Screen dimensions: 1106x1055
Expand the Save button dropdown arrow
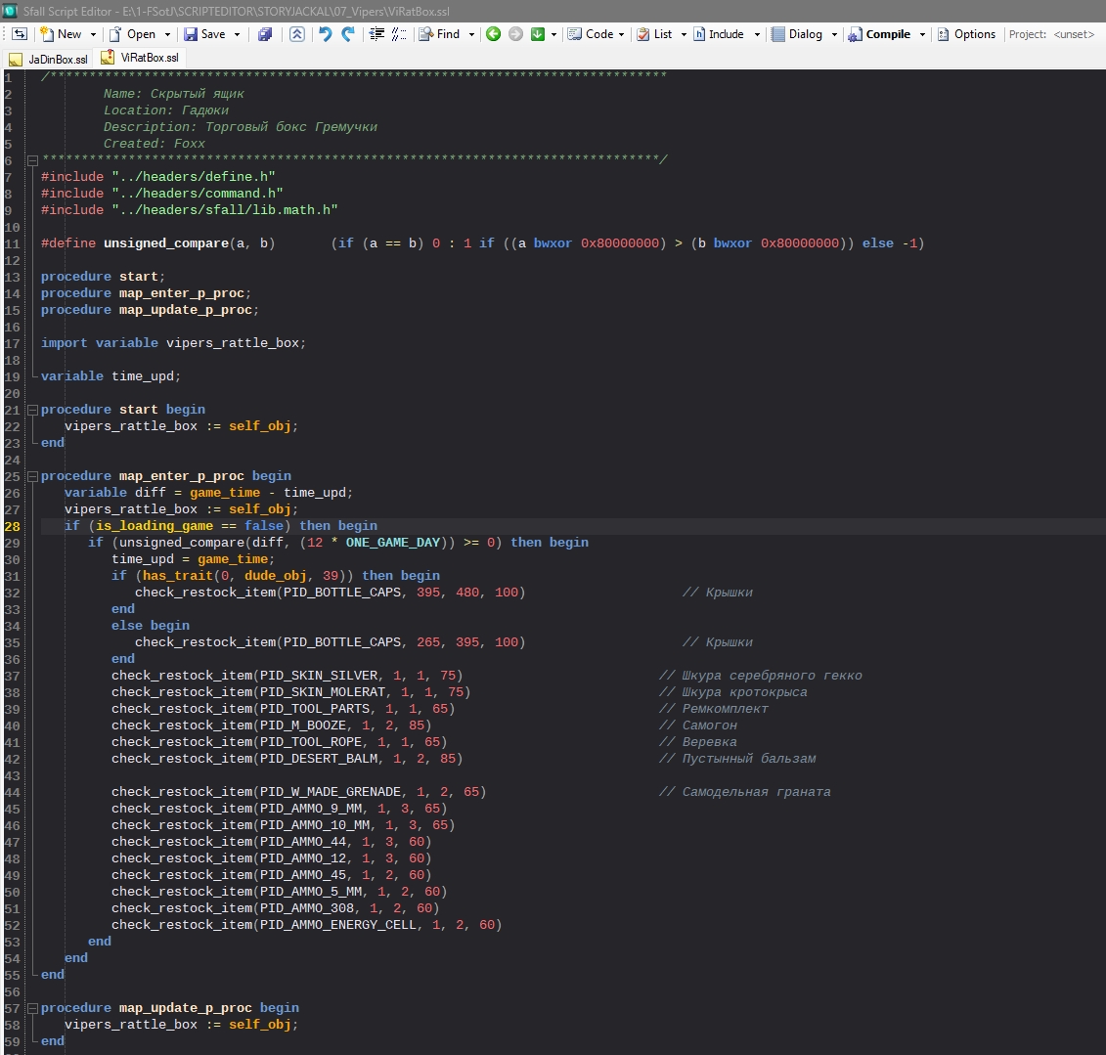click(x=237, y=34)
